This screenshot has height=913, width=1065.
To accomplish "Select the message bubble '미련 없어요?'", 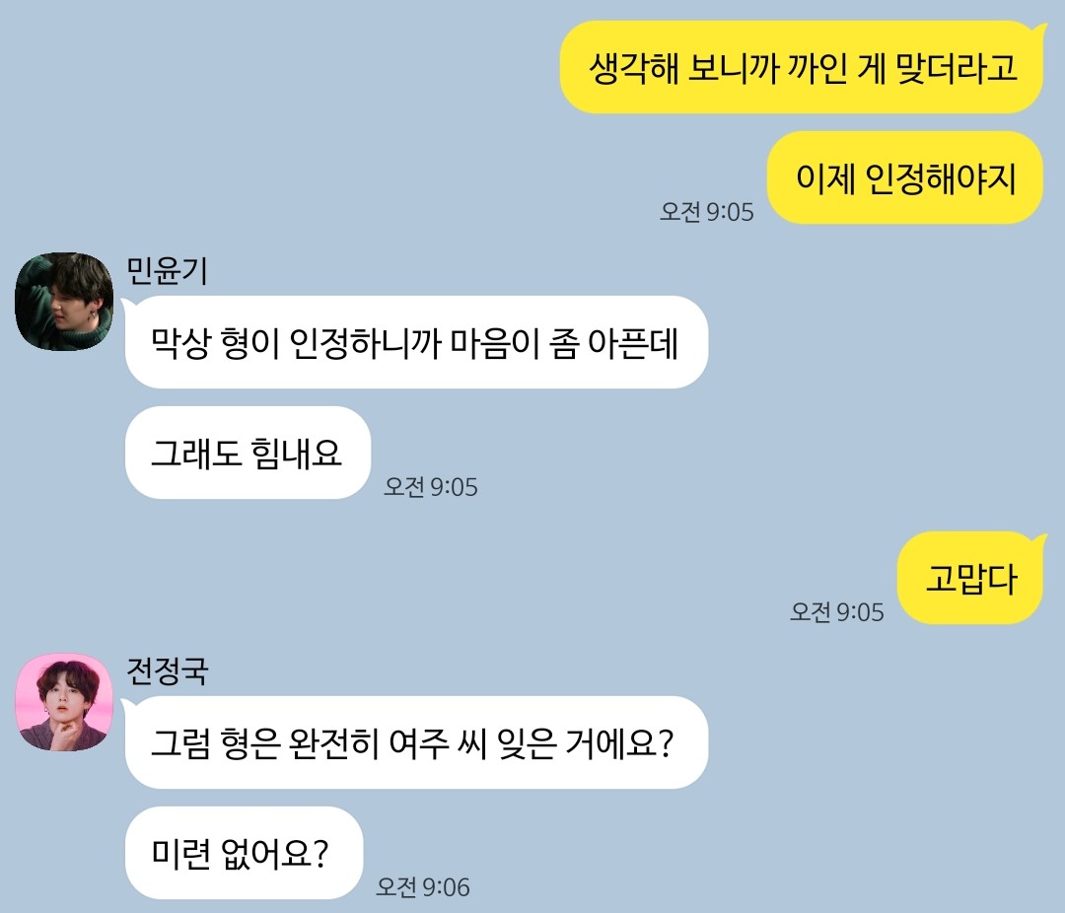I will coord(244,853).
